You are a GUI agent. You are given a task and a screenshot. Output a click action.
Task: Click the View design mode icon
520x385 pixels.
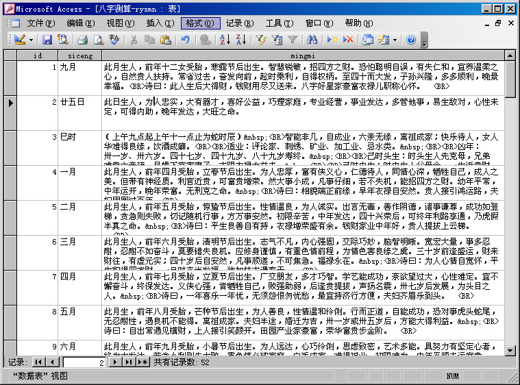(20, 40)
